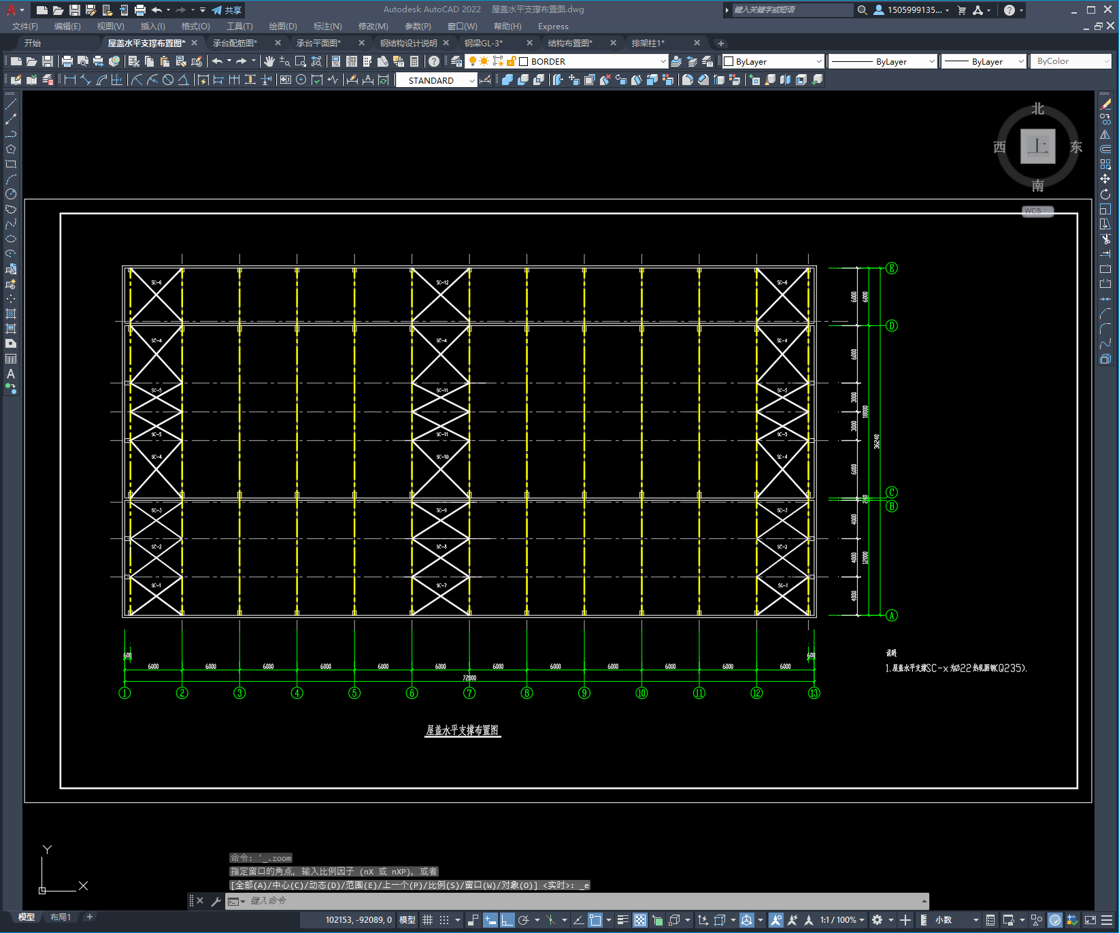Select the Mirror tool
This screenshot has width=1119, height=933.
1105,134
